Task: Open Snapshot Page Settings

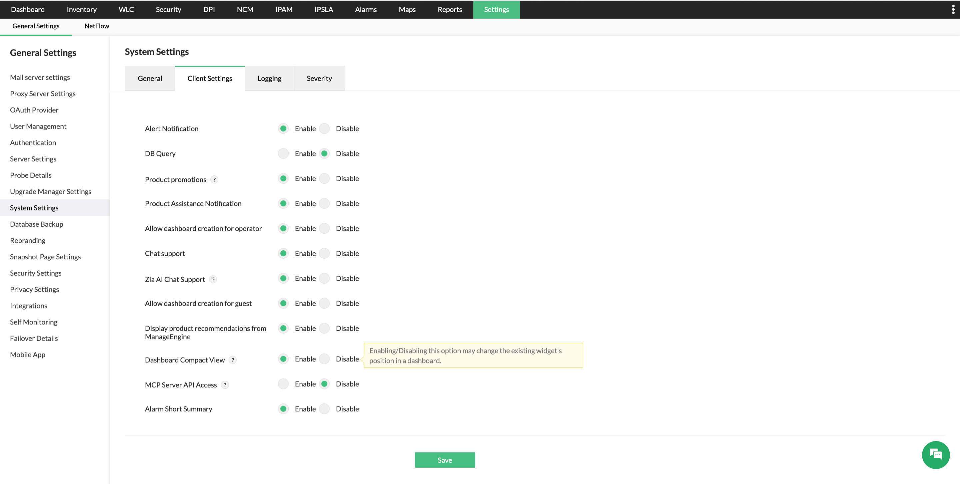Action: click(45, 257)
